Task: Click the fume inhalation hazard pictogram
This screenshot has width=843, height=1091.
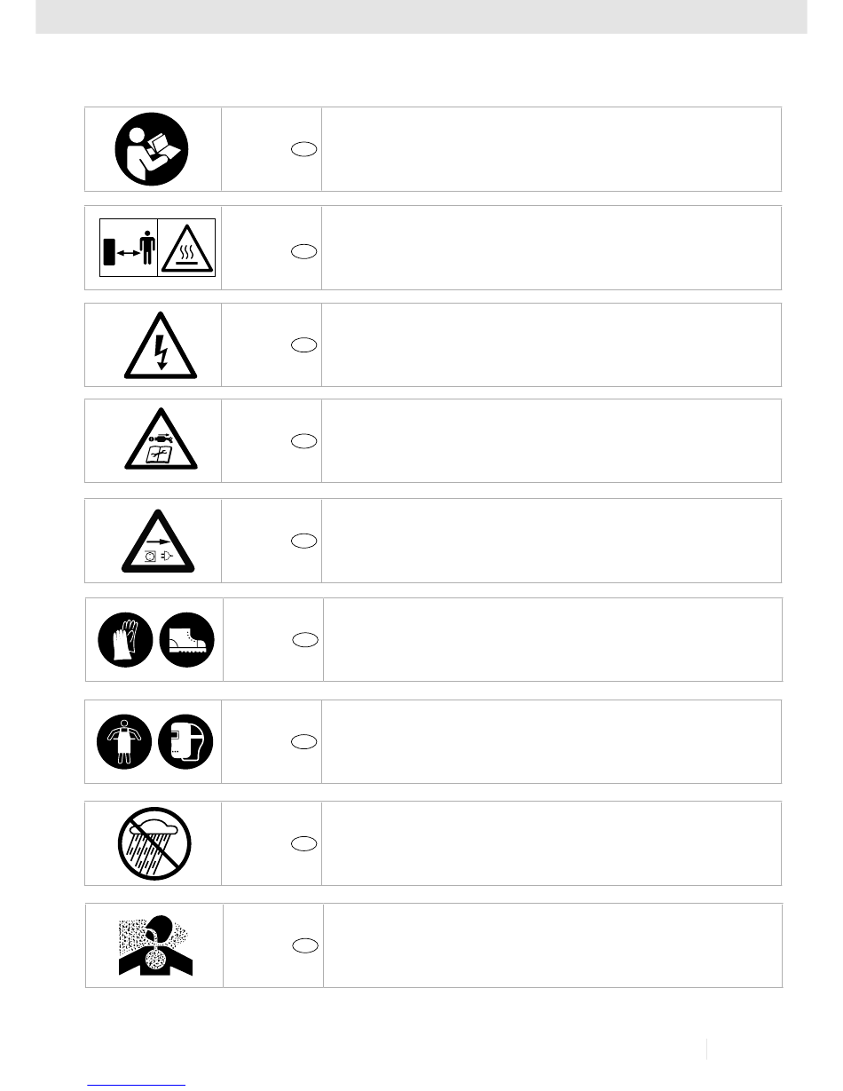Action: click(154, 945)
